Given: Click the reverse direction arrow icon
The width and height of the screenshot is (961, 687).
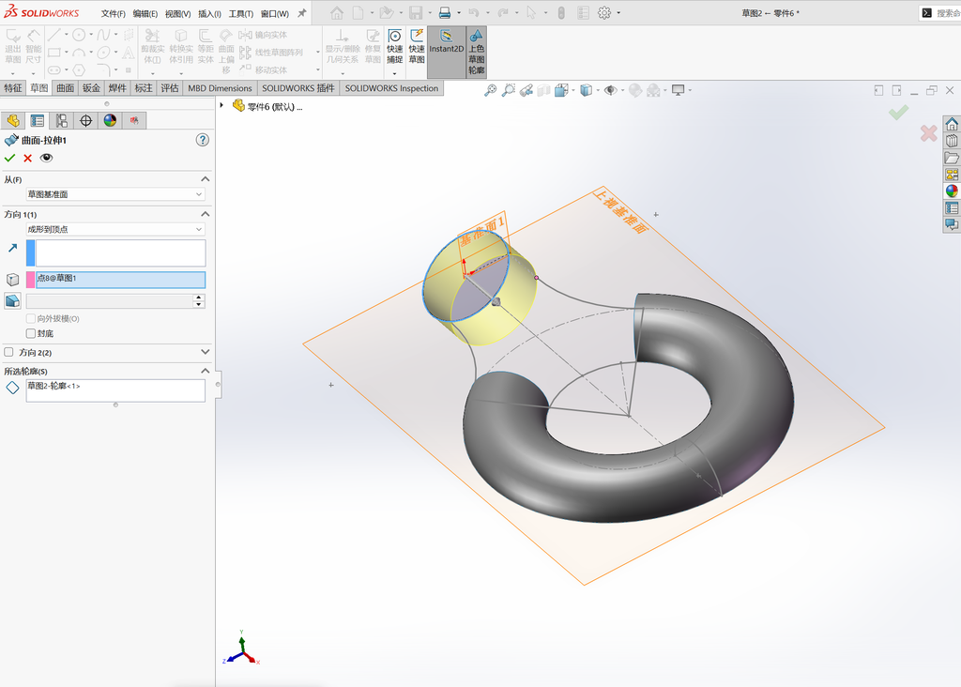Looking at the screenshot, I should [x=12, y=248].
